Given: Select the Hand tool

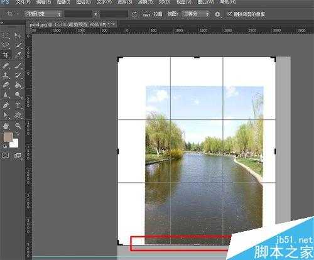Looking at the screenshot, I should pos(6,126).
